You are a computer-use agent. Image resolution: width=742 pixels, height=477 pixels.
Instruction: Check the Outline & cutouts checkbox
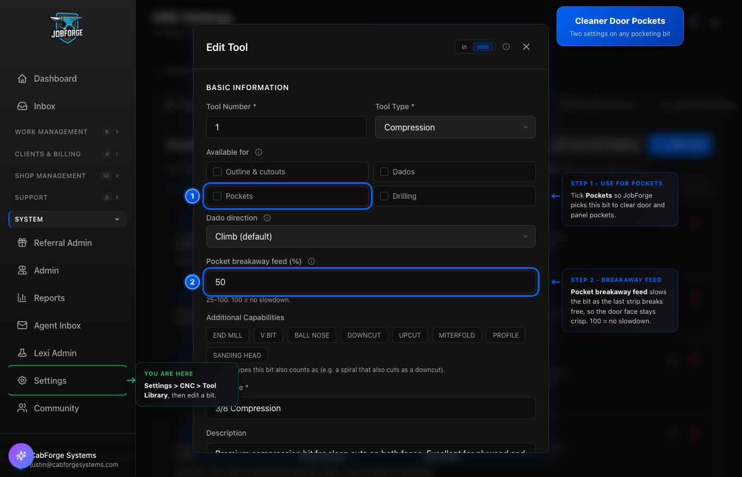[x=217, y=172]
